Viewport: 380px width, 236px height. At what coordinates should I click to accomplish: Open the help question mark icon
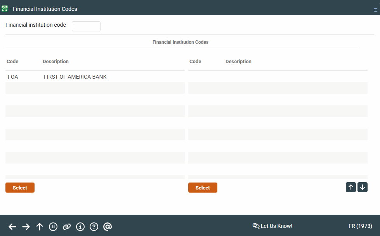(x=94, y=227)
